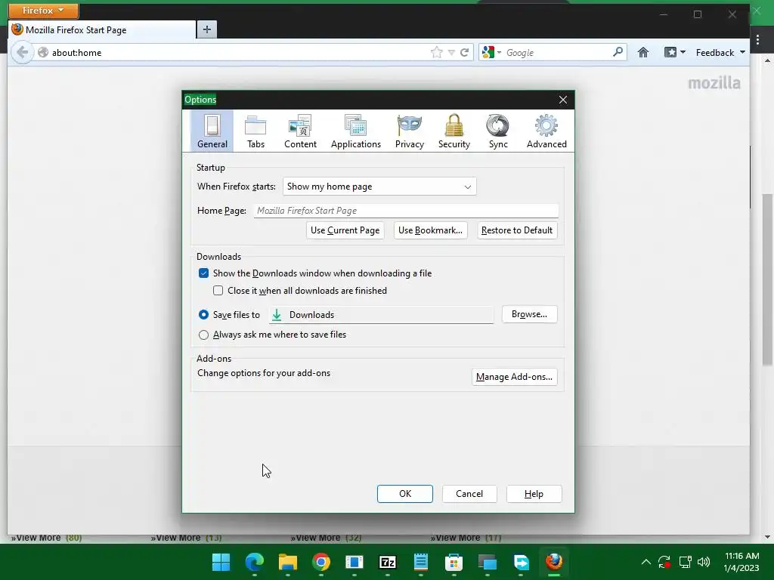This screenshot has height=580, width=774.
Task: Select the 'Save files to' radio button
Action: (x=203, y=315)
